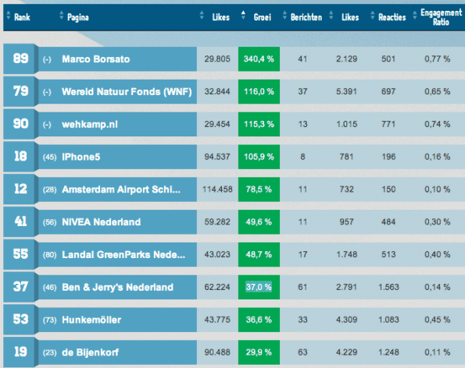The width and height of the screenshot is (465, 368).
Task: Click wehkamp.nl engagement ratio 0,74 %
Action: click(x=438, y=124)
